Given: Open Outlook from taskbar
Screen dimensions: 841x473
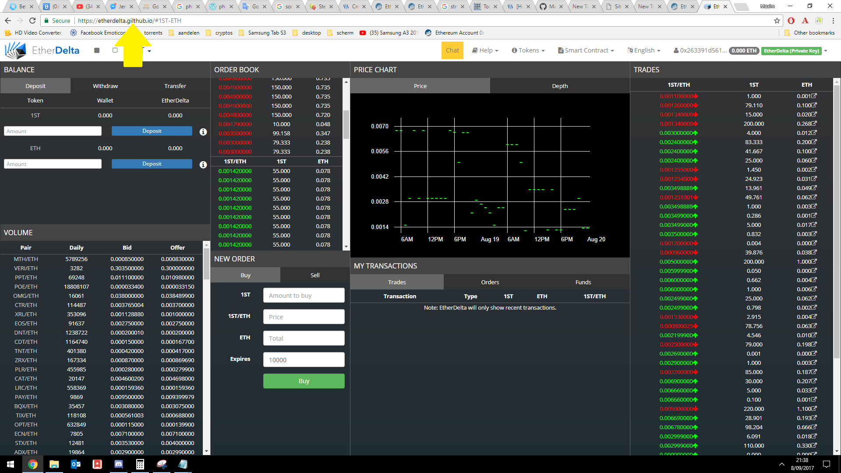Looking at the screenshot, I should pos(76,464).
